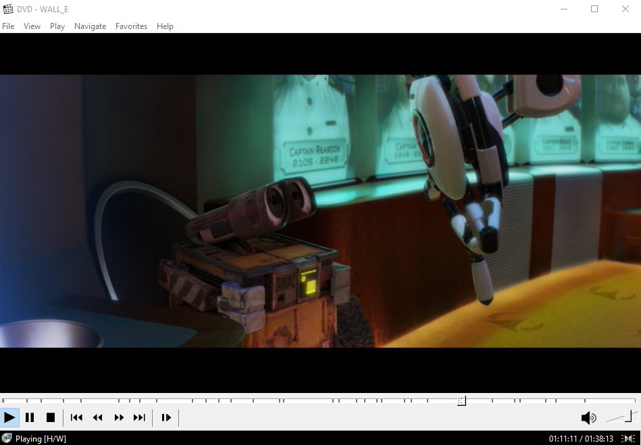Adjust the volume slider handle
The image size is (641, 445).
tap(628, 415)
